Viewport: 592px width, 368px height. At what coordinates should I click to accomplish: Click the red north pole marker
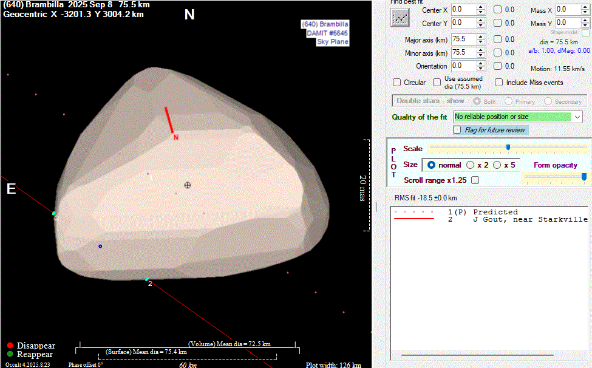click(169, 120)
